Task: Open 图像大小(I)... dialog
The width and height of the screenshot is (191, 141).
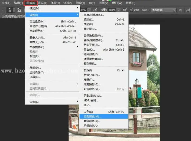Action: click(52, 38)
